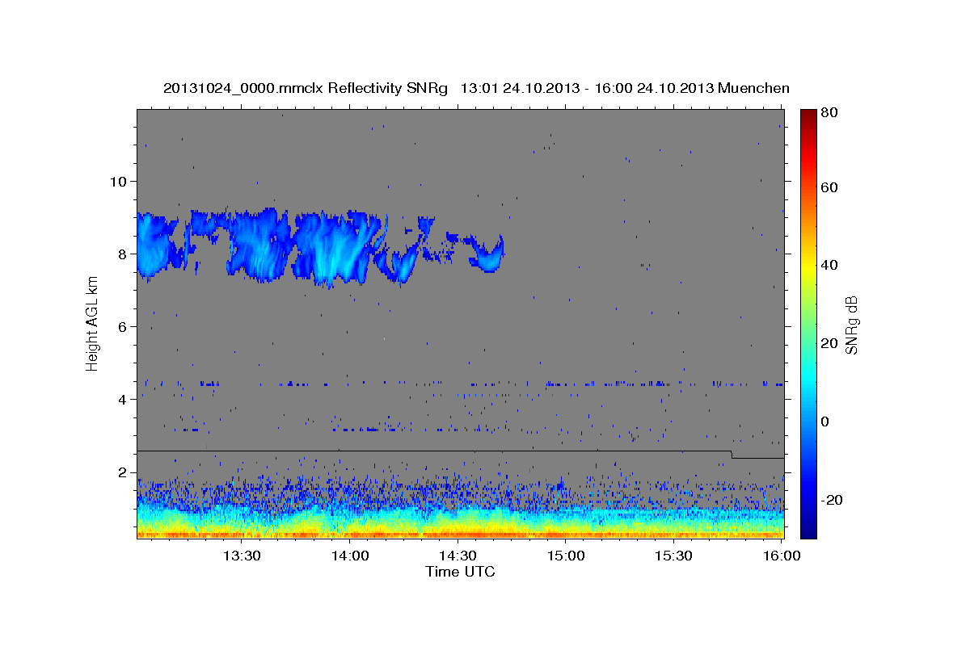The image size is (970, 646).
Task: Select the 16:00 time axis label
Action: click(x=782, y=556)
